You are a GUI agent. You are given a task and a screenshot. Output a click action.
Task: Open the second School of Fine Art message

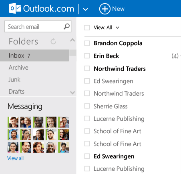click(117, 144)
